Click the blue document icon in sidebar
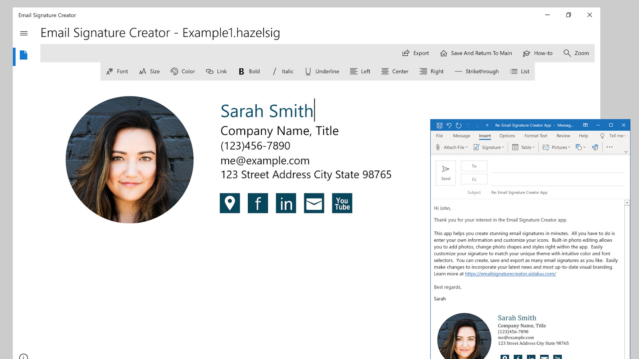The image size is (639, 359). [23, 55]
